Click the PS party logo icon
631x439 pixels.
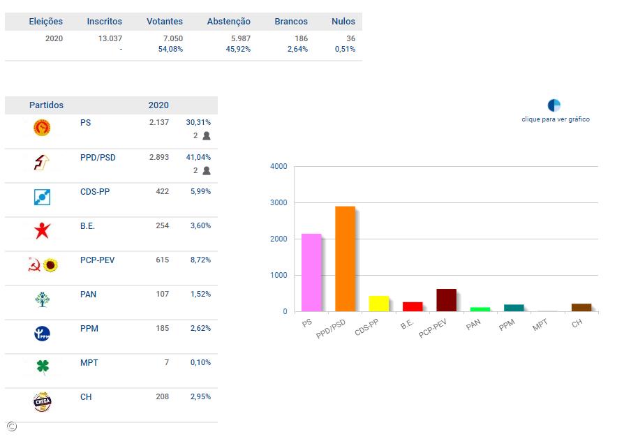tap(42, 128)
